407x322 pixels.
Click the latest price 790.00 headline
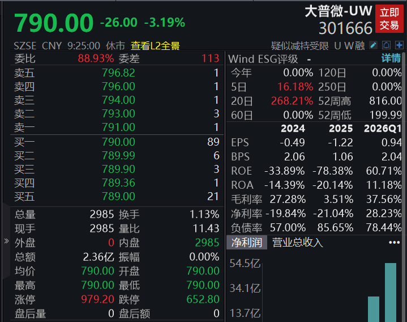tap(54, 23)
